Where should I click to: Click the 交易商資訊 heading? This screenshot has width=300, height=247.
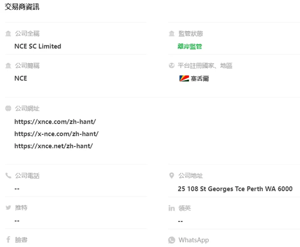click(22, 7)
